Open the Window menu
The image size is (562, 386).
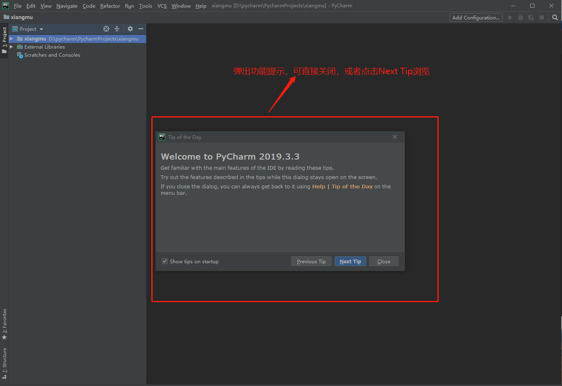[x=181, y=6]
